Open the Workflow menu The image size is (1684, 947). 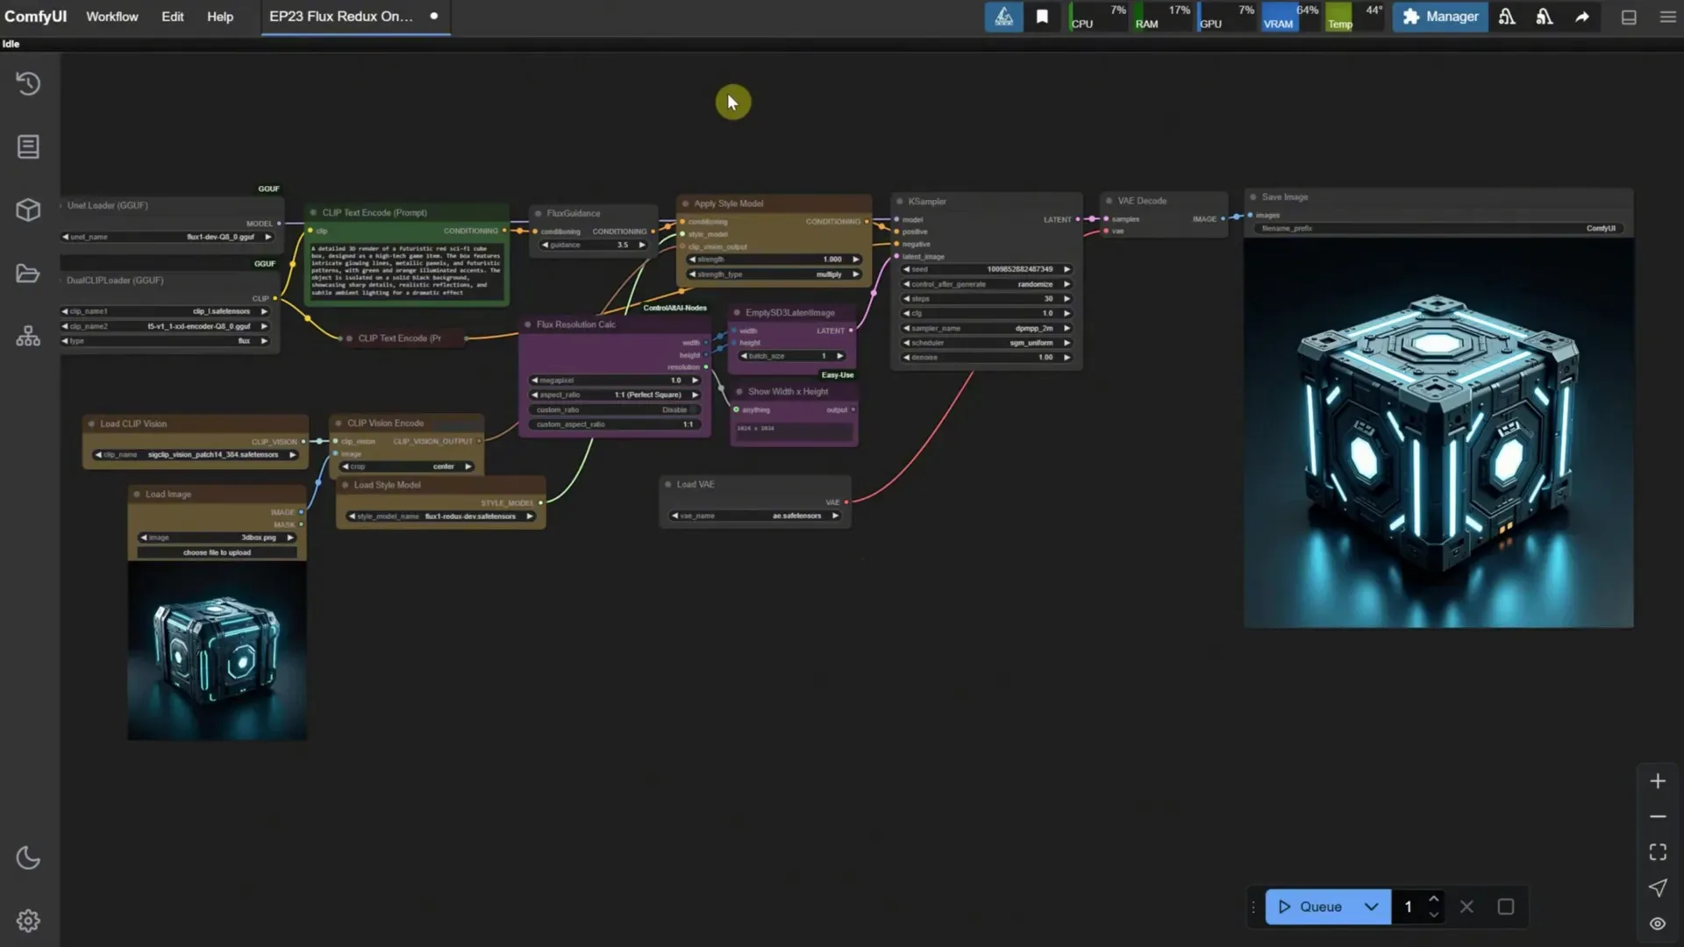[x=111, y=16]
